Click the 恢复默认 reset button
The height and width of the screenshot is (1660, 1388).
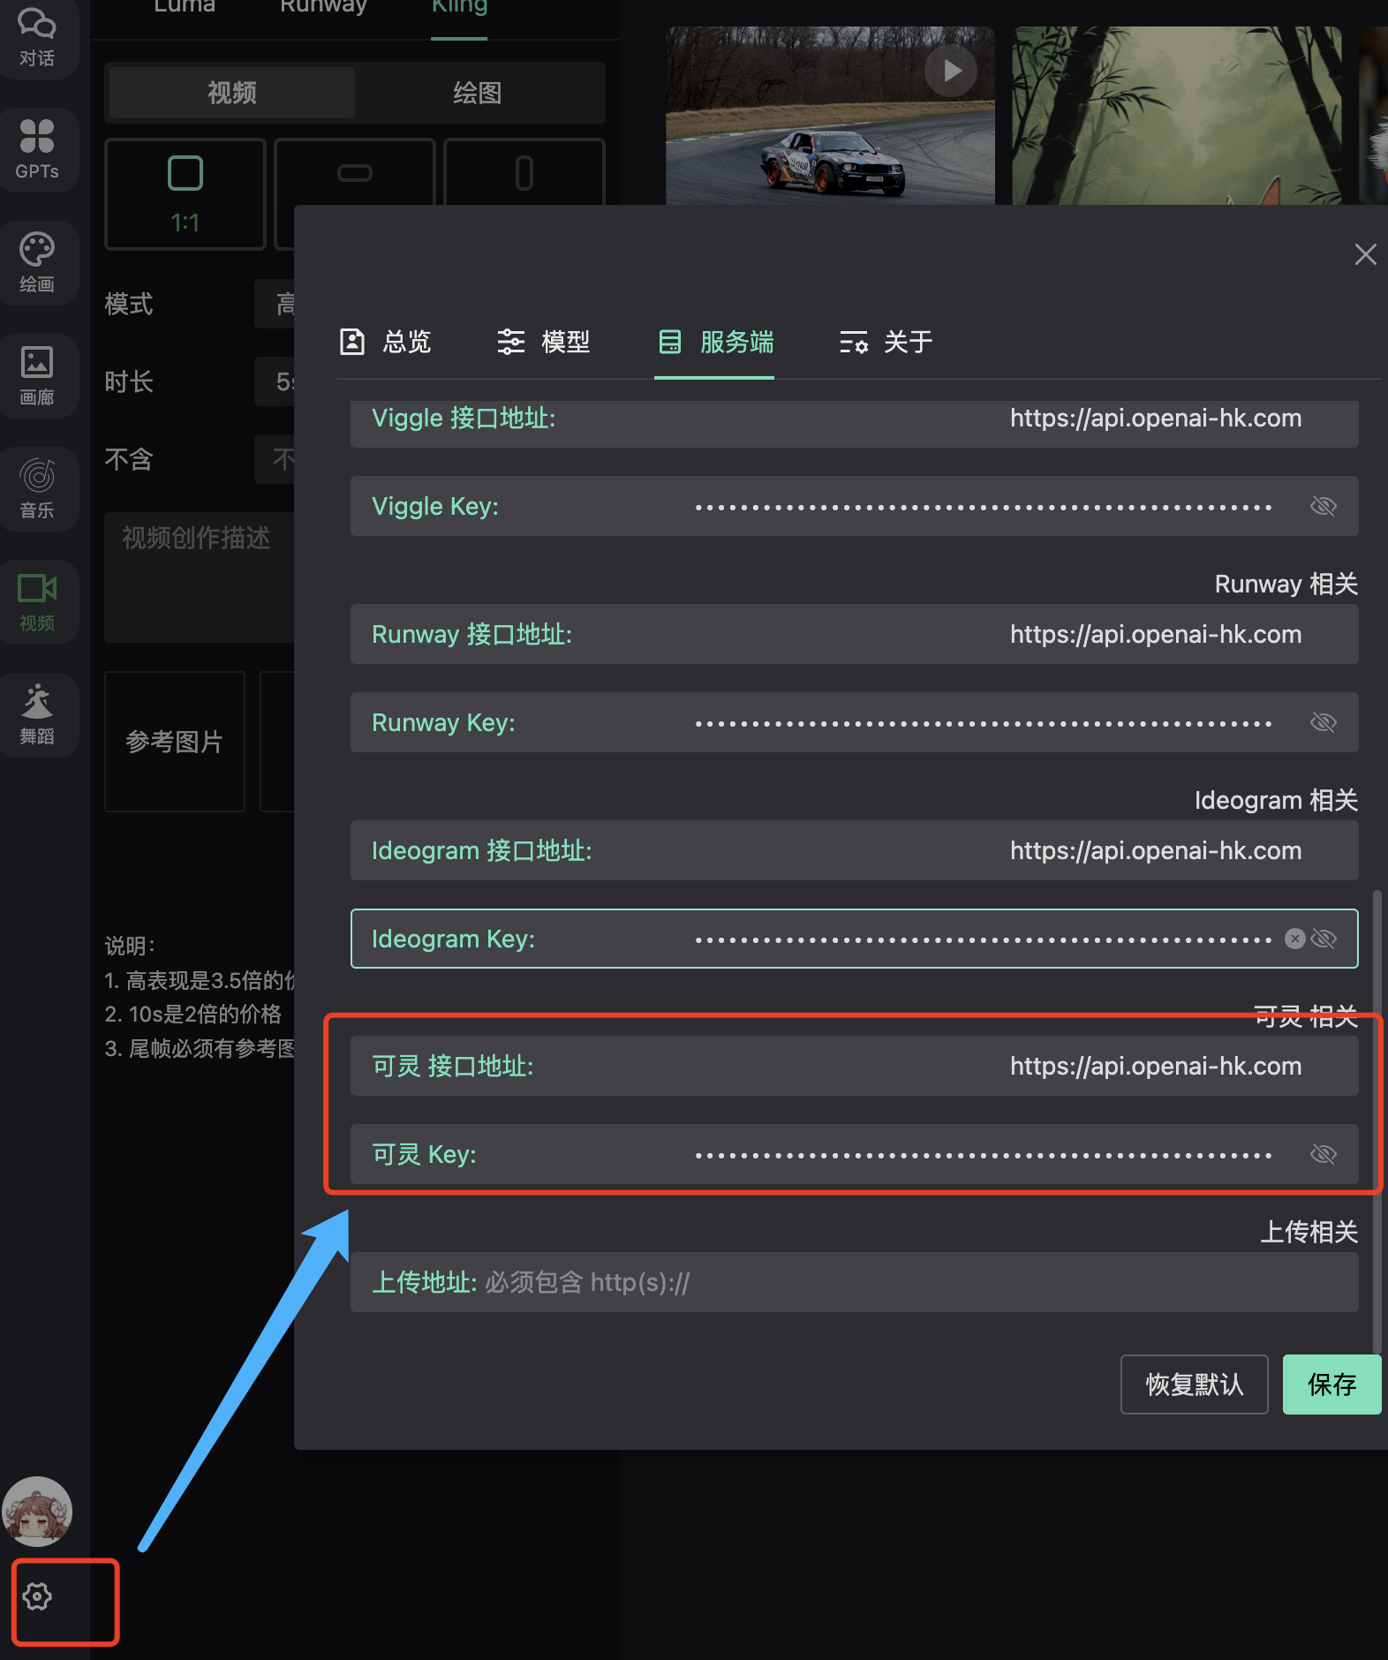(1194, 1385)
